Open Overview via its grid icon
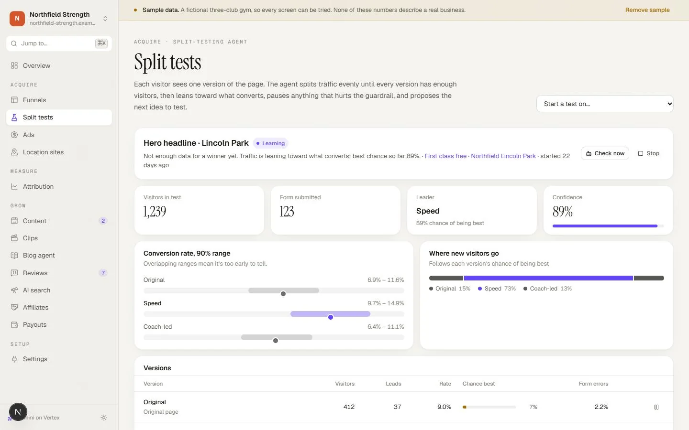The width and height of the screenshot is (689, 430). point(14,65)
